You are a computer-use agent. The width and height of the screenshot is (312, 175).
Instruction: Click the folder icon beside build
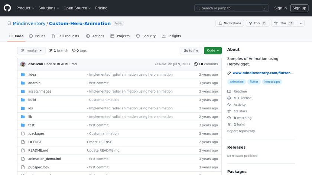pos(23,100)
